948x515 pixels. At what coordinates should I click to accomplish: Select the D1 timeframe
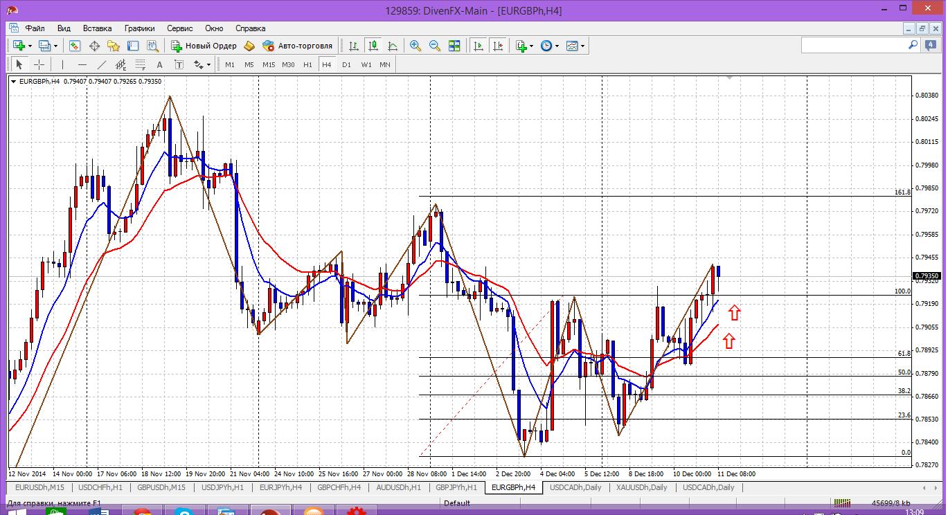tap(346, 64)
